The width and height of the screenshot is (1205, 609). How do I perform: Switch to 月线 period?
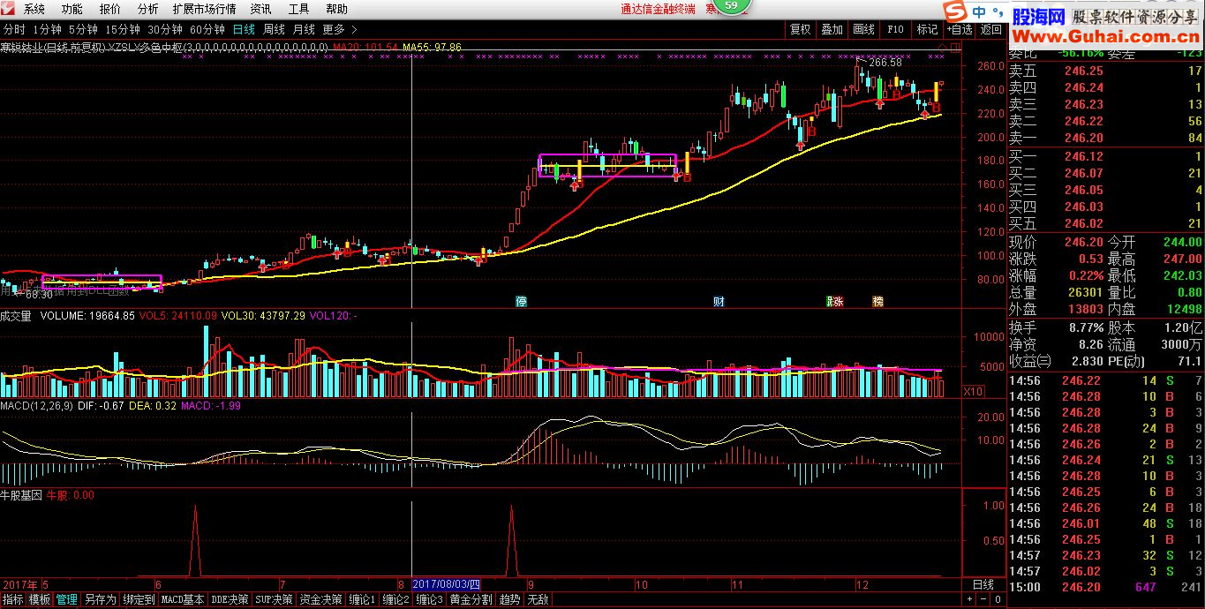[x=304, y=29]
